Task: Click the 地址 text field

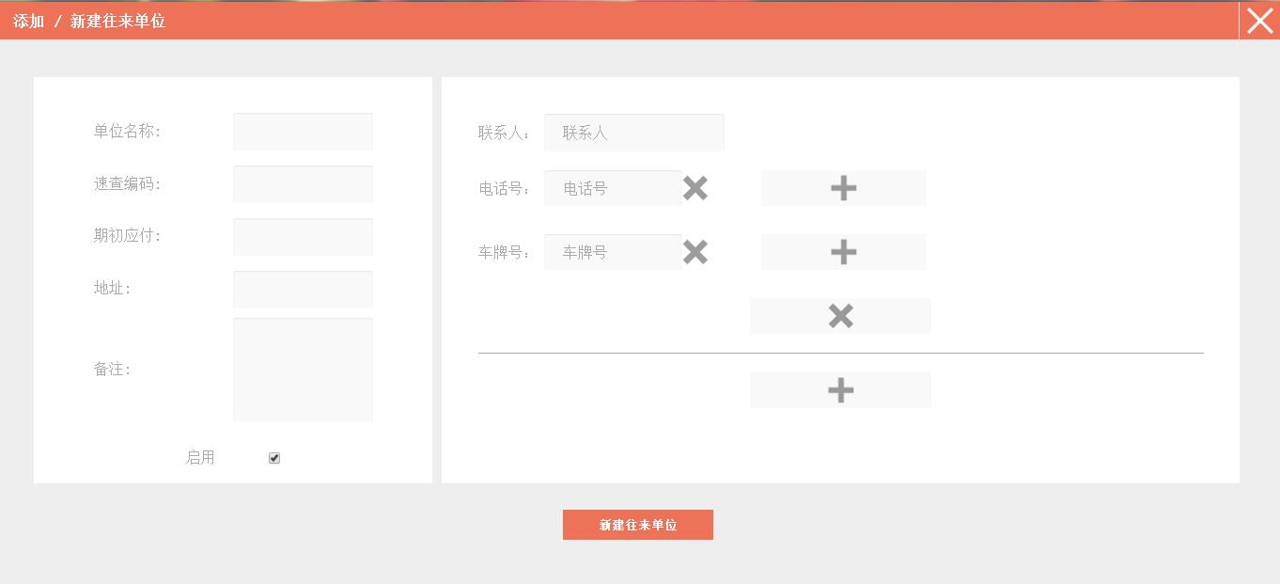Action: [303, 290]
